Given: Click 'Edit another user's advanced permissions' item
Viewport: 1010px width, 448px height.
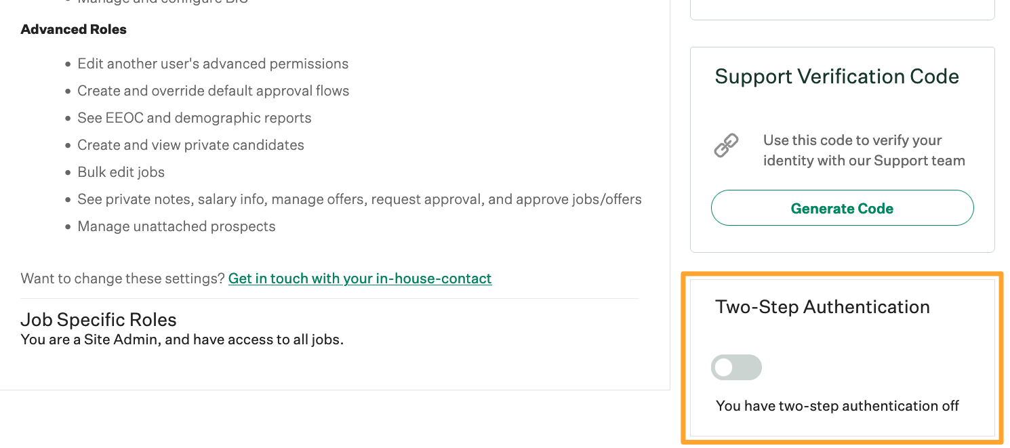Looking at the screenshot, I should point(213,64).
